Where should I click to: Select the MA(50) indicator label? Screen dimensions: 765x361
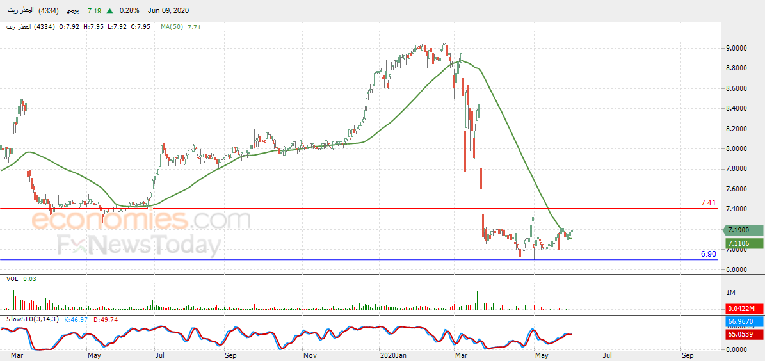172,27
